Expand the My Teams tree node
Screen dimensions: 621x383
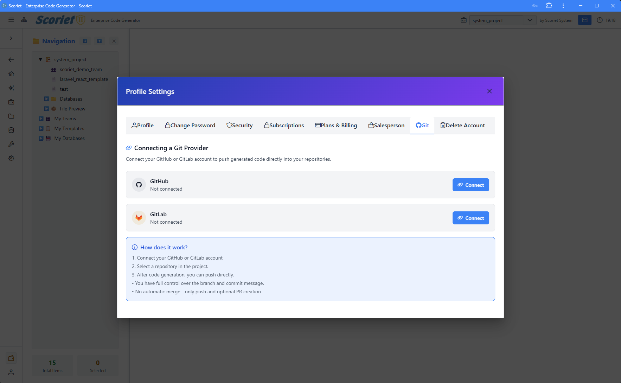pyautogui.click(x=41, y=119)
